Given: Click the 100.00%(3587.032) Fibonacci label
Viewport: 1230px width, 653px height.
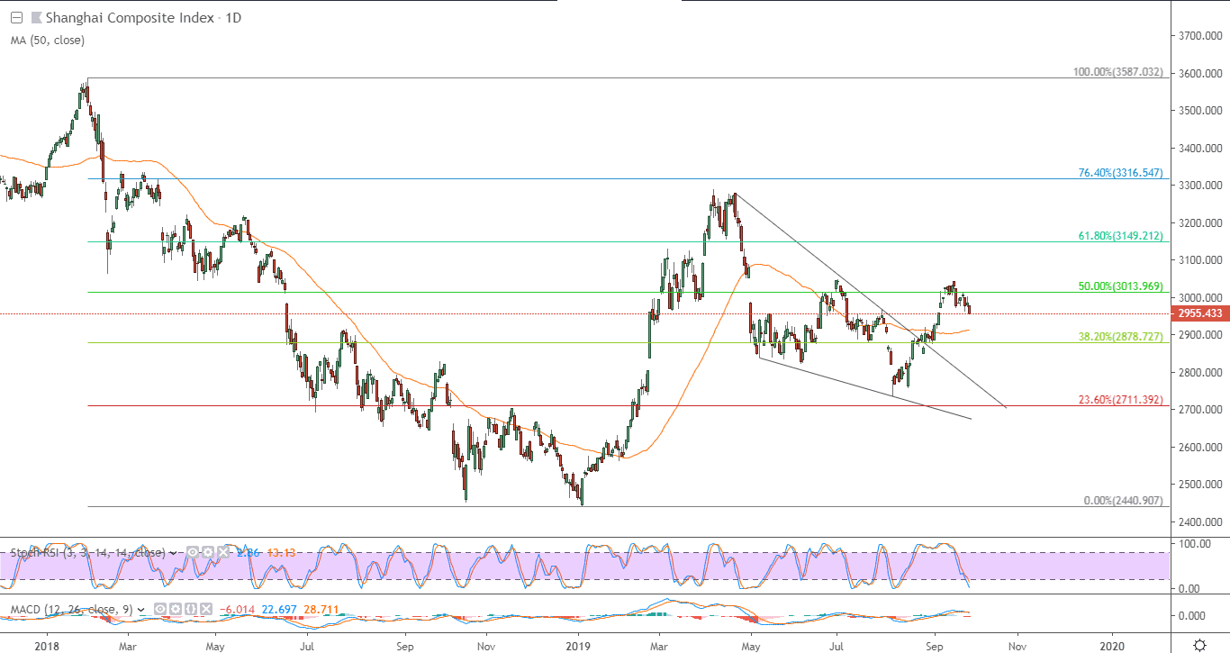Looking at the screenshot, I should pos(1119,72).
